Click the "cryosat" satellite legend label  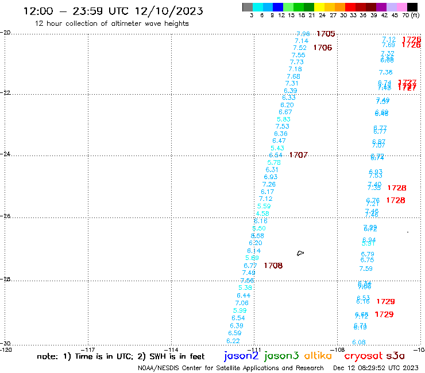point(364,356)
